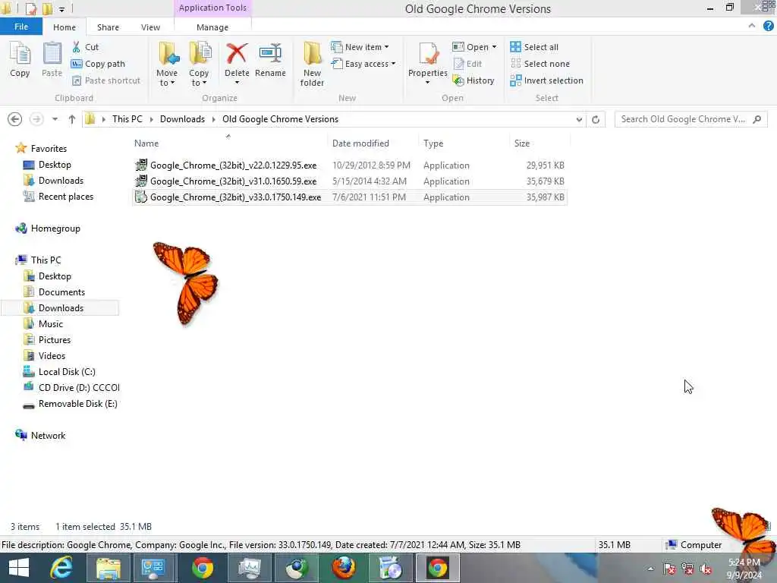This screenshot has width=777, height=583.
Task: Switch to the Home ribbon tab
Action: (x=64, y=27)
